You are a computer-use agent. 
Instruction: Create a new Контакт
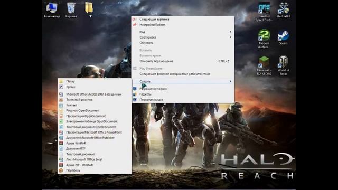point(95,105)
